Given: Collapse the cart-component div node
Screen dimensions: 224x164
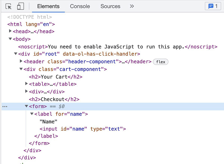Looking at the screenshot, I should [21, 69].
